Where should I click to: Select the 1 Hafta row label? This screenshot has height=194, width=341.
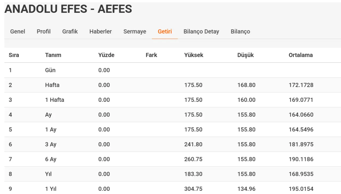pos(55,100)
